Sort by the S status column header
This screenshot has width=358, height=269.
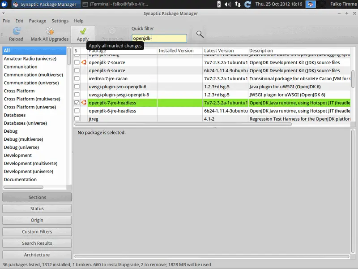coord(76,51)
